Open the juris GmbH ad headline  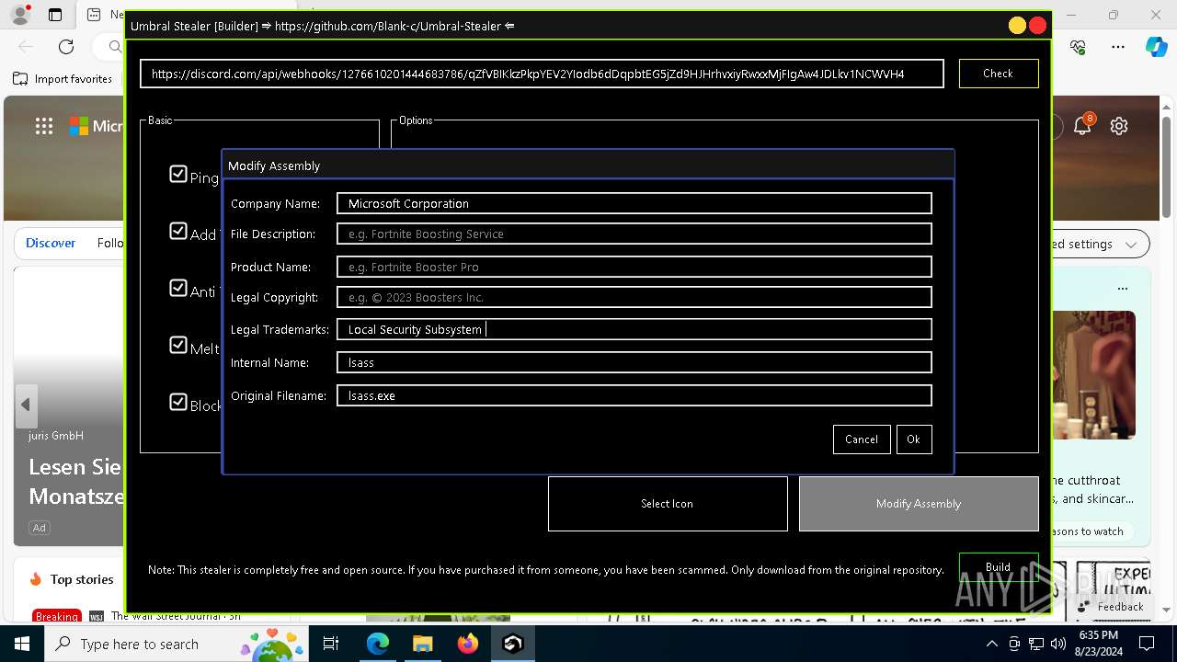[76, 481]
